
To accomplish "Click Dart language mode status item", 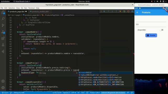I will pyautogui.click(x=83, y=93).
